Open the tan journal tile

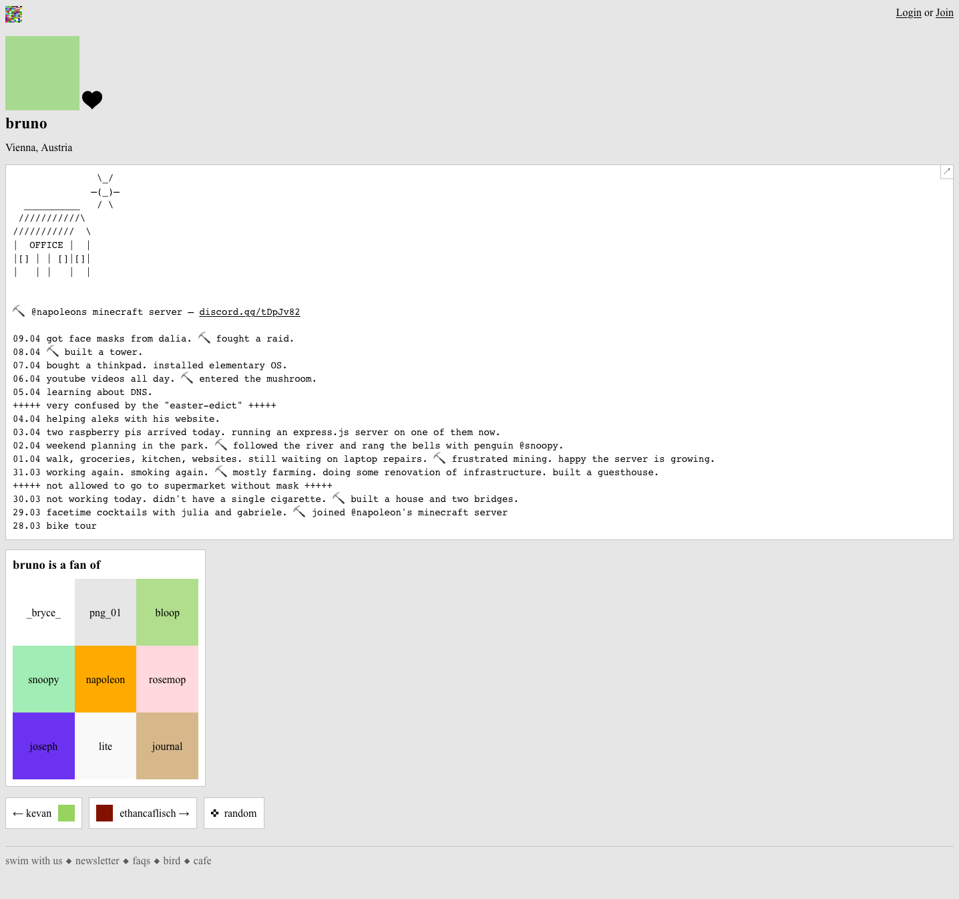[167, 746]
